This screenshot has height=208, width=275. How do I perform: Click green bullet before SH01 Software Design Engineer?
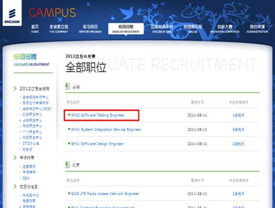(69, 143)
